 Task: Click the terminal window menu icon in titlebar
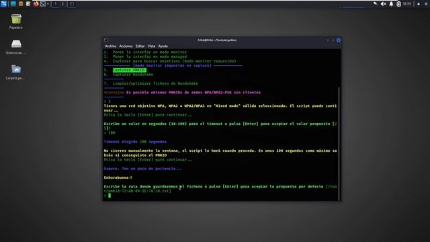tap(106, 40)
